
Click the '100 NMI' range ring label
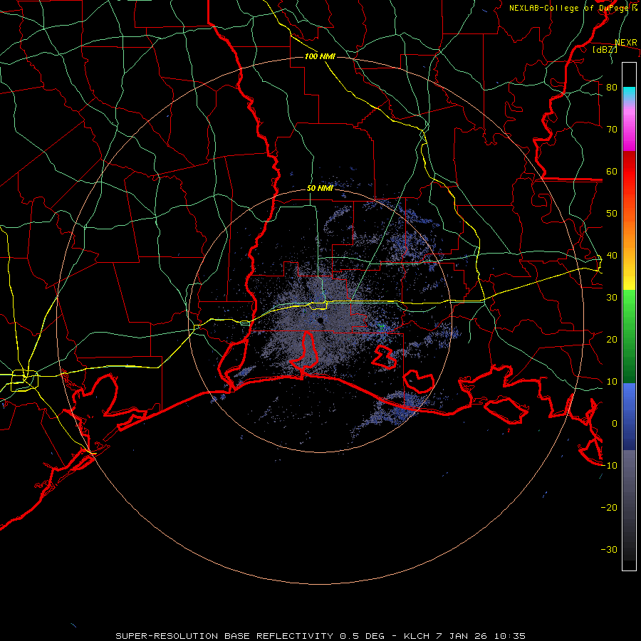tap(320, 56)
